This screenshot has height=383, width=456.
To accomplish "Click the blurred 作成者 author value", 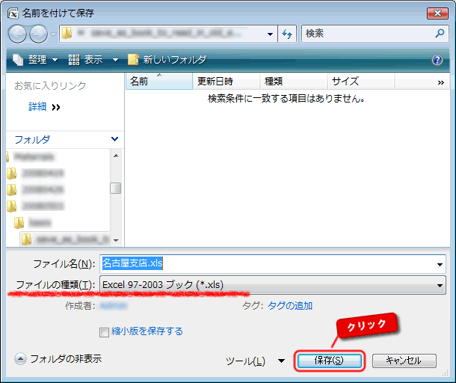I will click(114, 306).
